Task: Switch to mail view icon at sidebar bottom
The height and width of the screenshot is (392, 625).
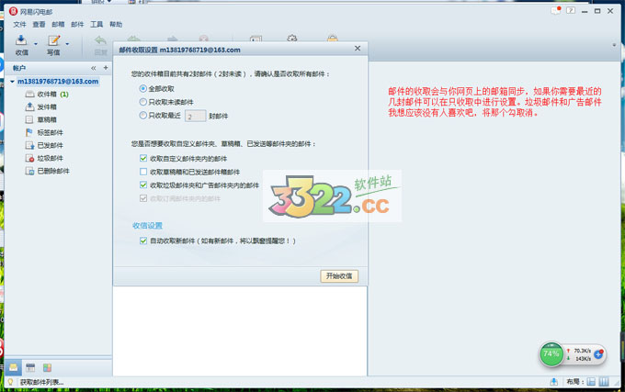Action: (x=13, y=367)
